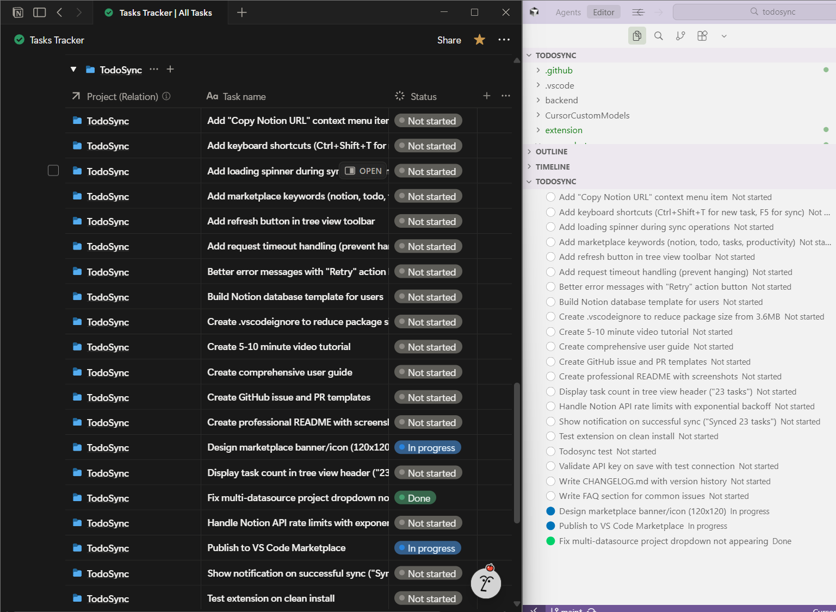Click the Notion scrollbar down arrow
This screenshot has height=612, width=836.
tap(517, 604)
